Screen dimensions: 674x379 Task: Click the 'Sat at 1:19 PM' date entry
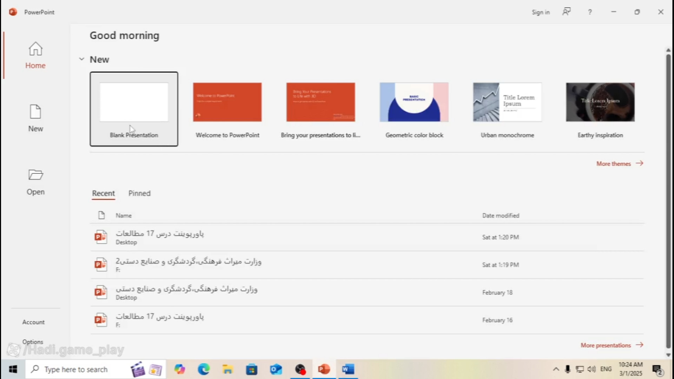(x=500, y=265)
